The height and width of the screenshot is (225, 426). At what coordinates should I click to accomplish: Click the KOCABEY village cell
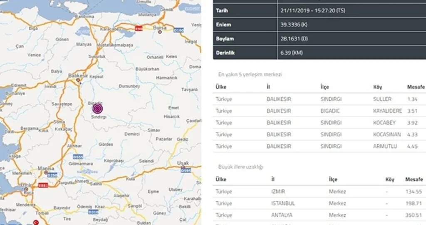384,123
